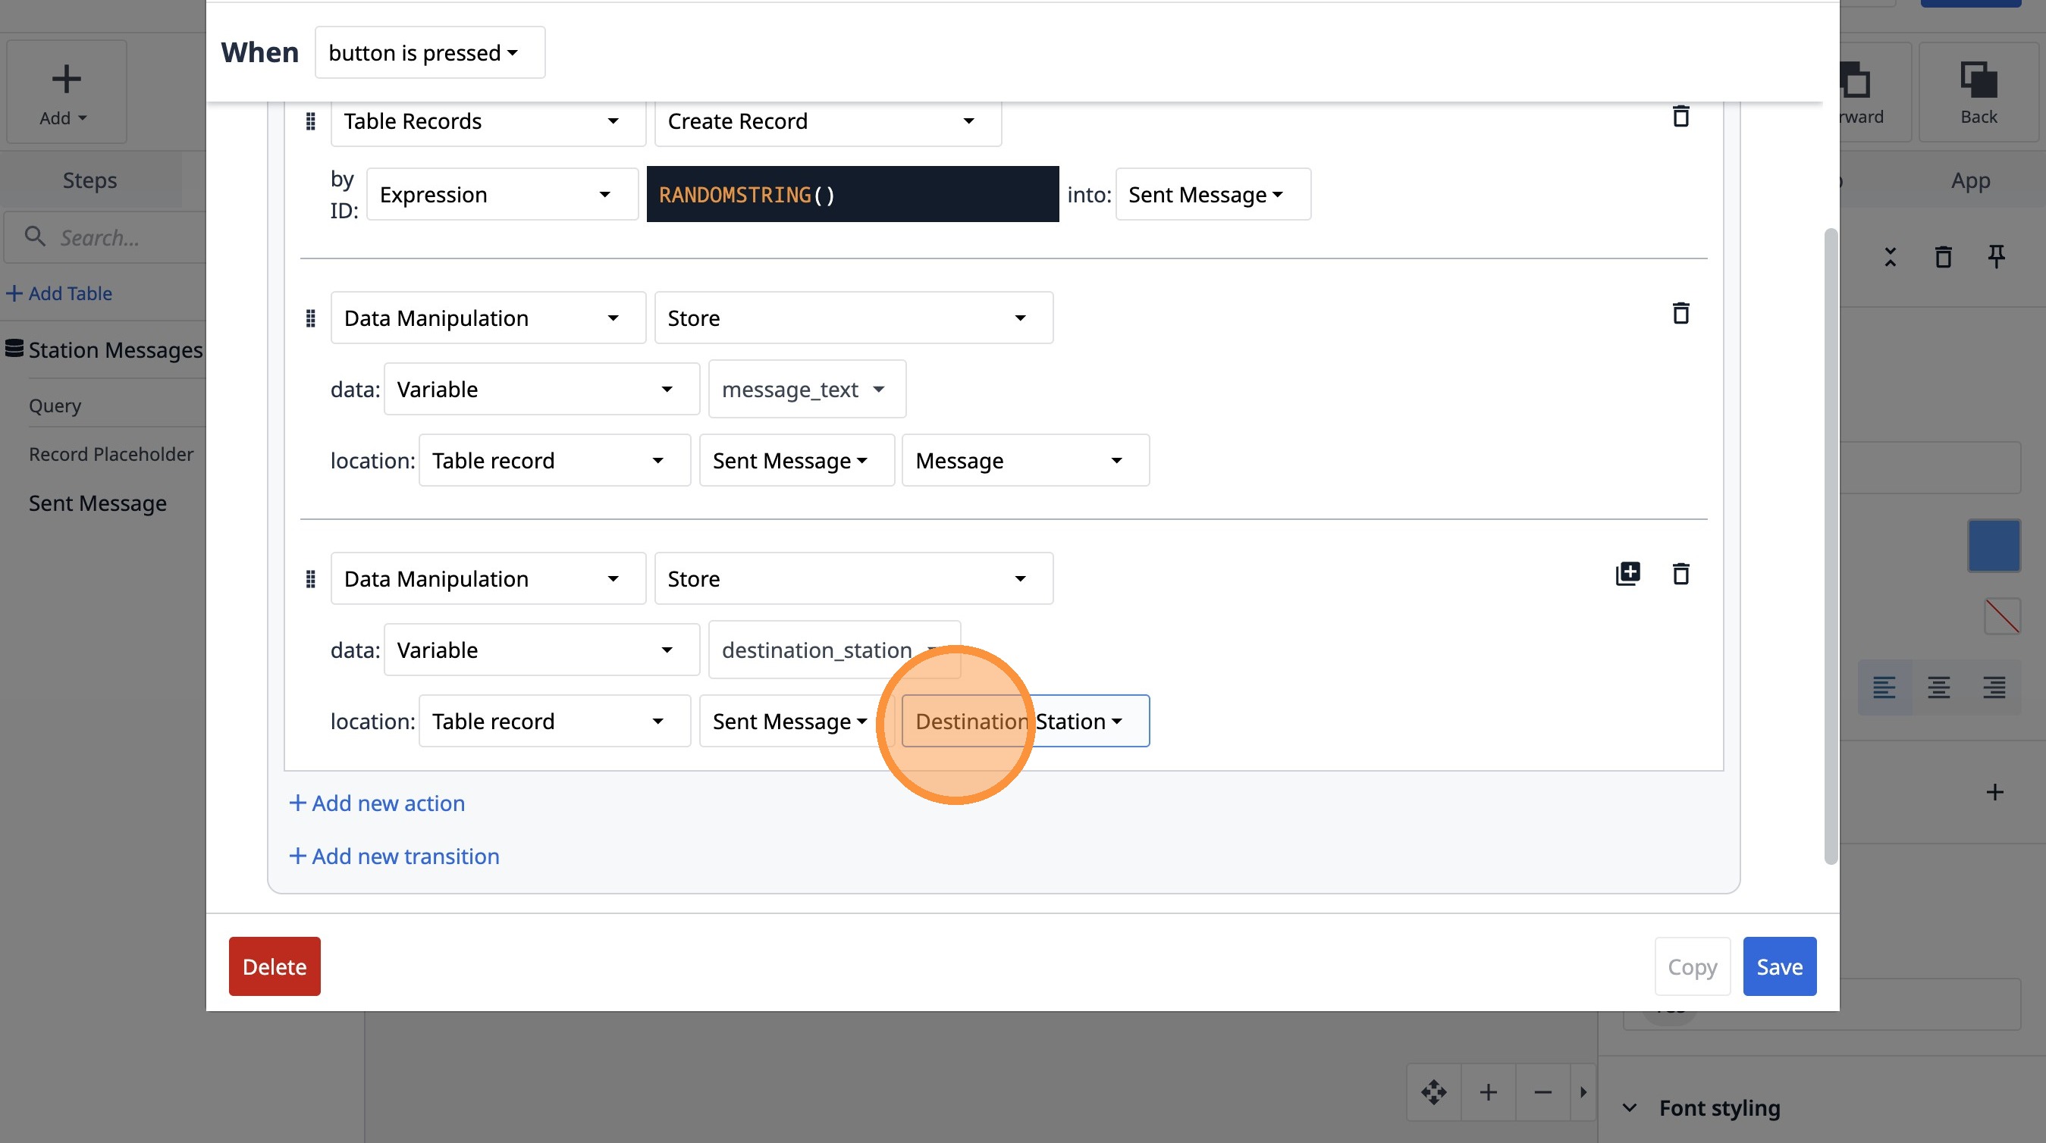Click the RANDOMSTRING() expression field

click(852, 196)
